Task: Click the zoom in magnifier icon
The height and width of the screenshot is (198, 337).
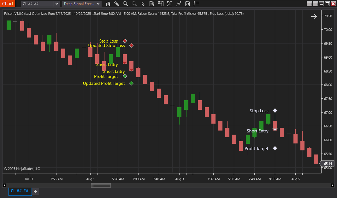Action: click(126, 4)
